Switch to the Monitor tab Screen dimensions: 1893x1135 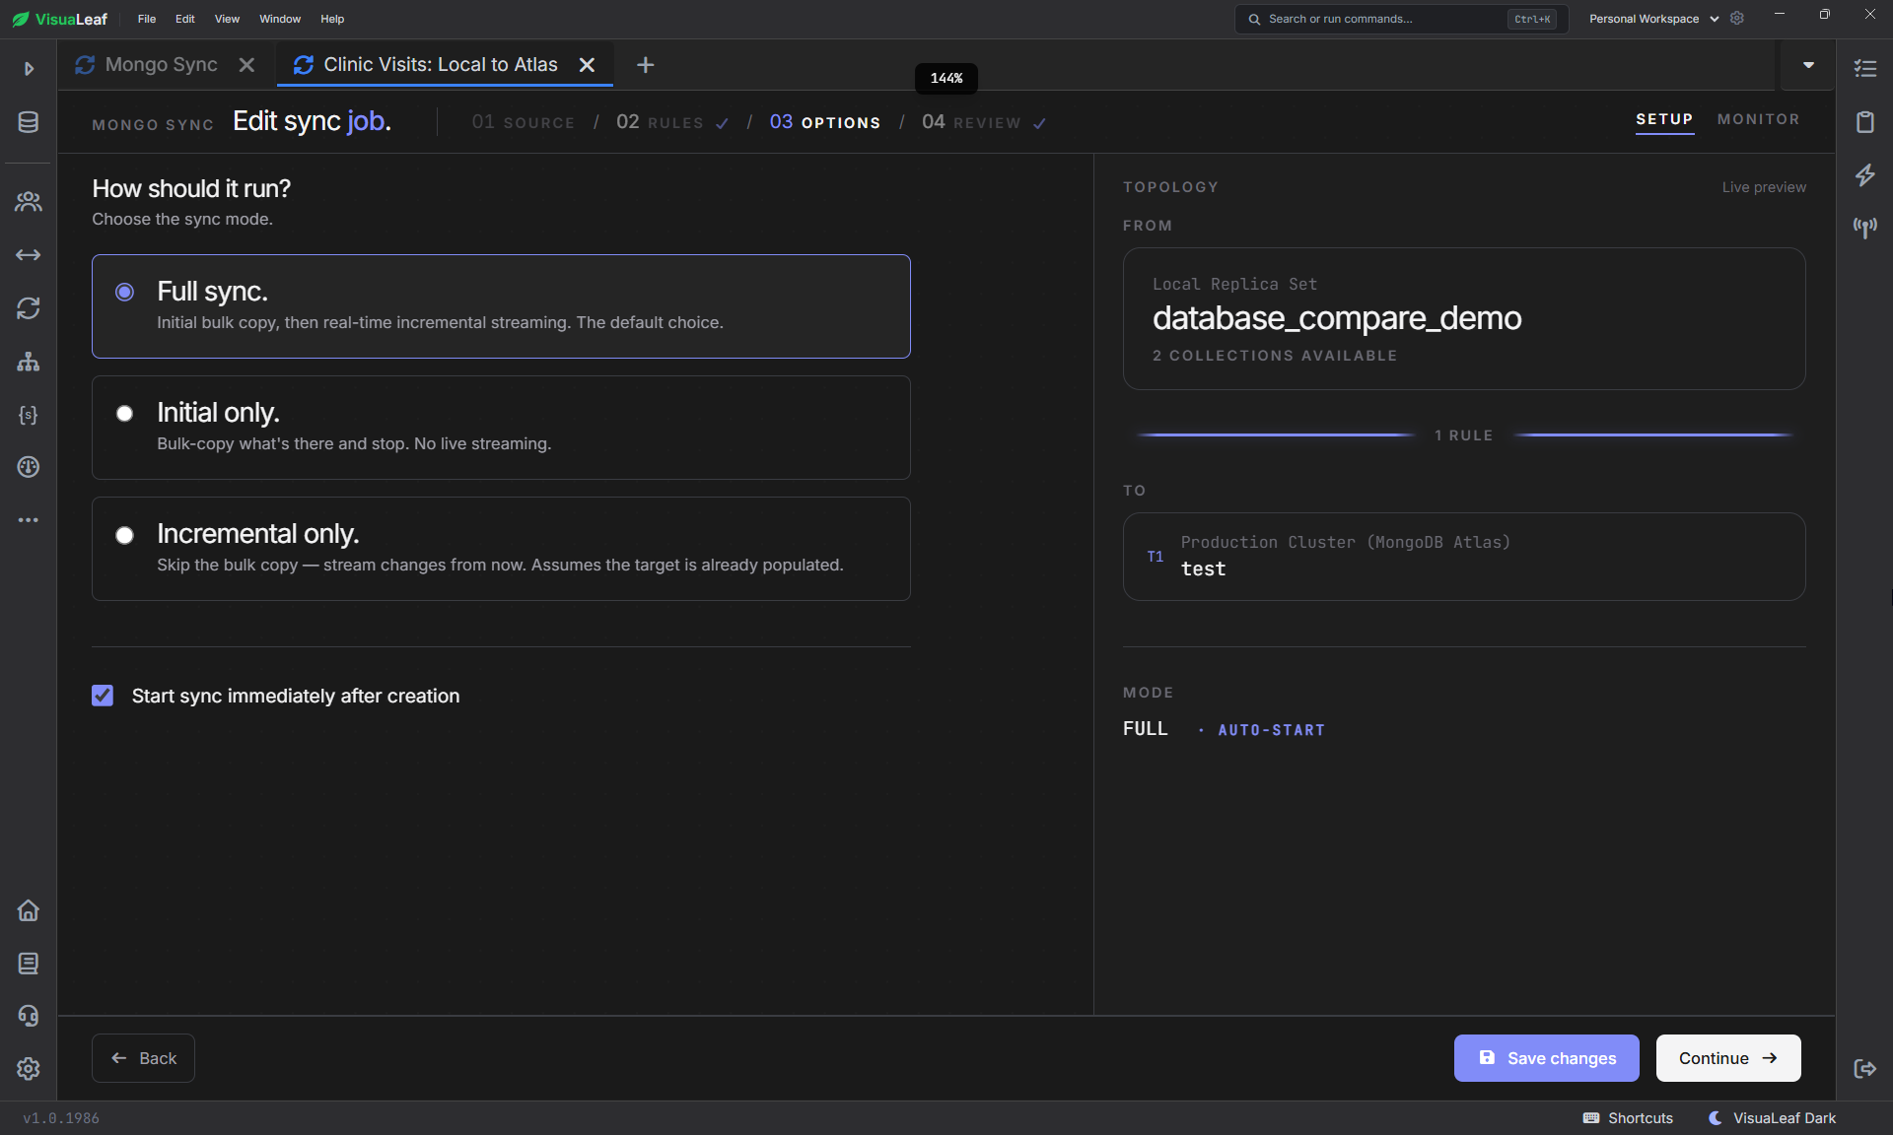(x=1758, y=119)
